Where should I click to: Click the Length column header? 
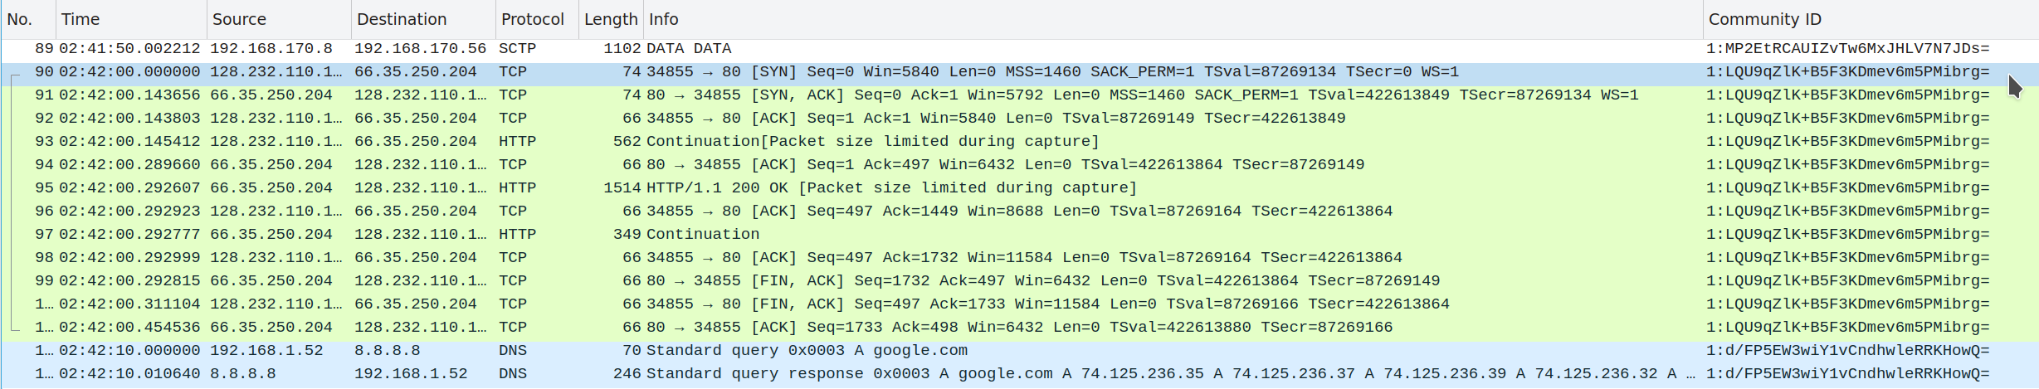coord(610,19)
